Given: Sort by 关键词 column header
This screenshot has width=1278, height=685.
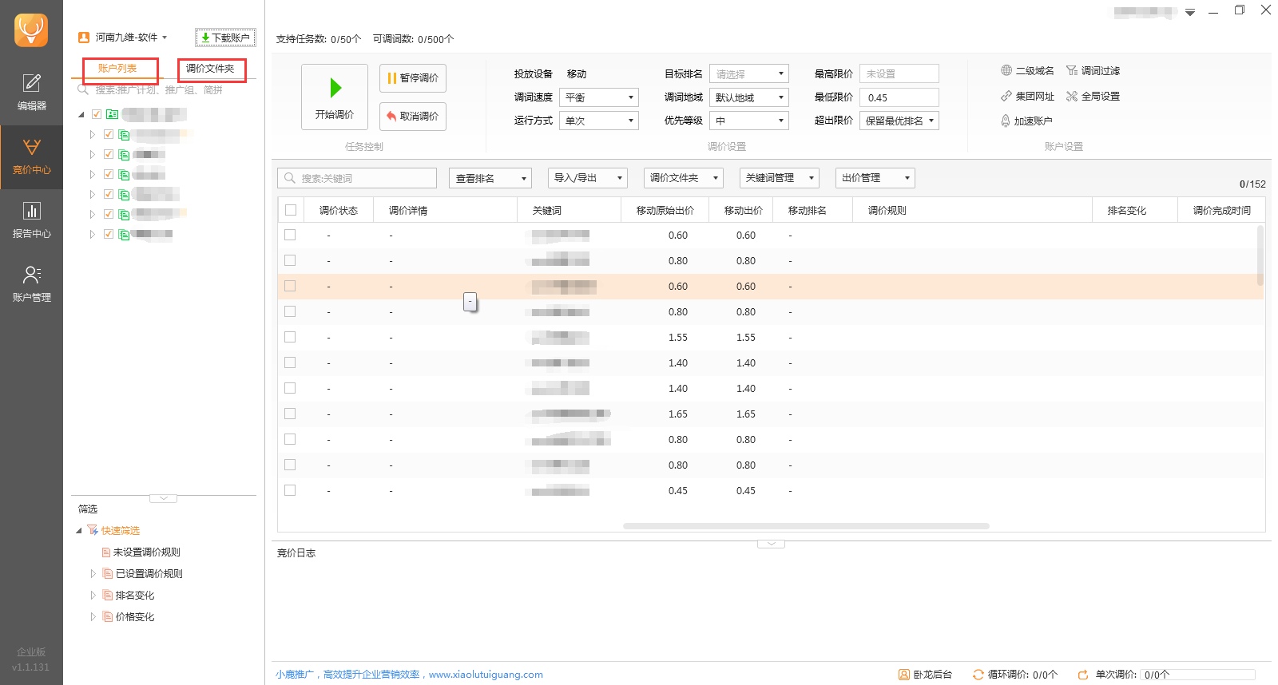Looking at the screenshot, I should [569, 210].
